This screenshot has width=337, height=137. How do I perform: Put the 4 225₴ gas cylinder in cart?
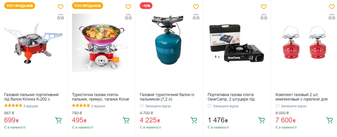click(194, 120)
